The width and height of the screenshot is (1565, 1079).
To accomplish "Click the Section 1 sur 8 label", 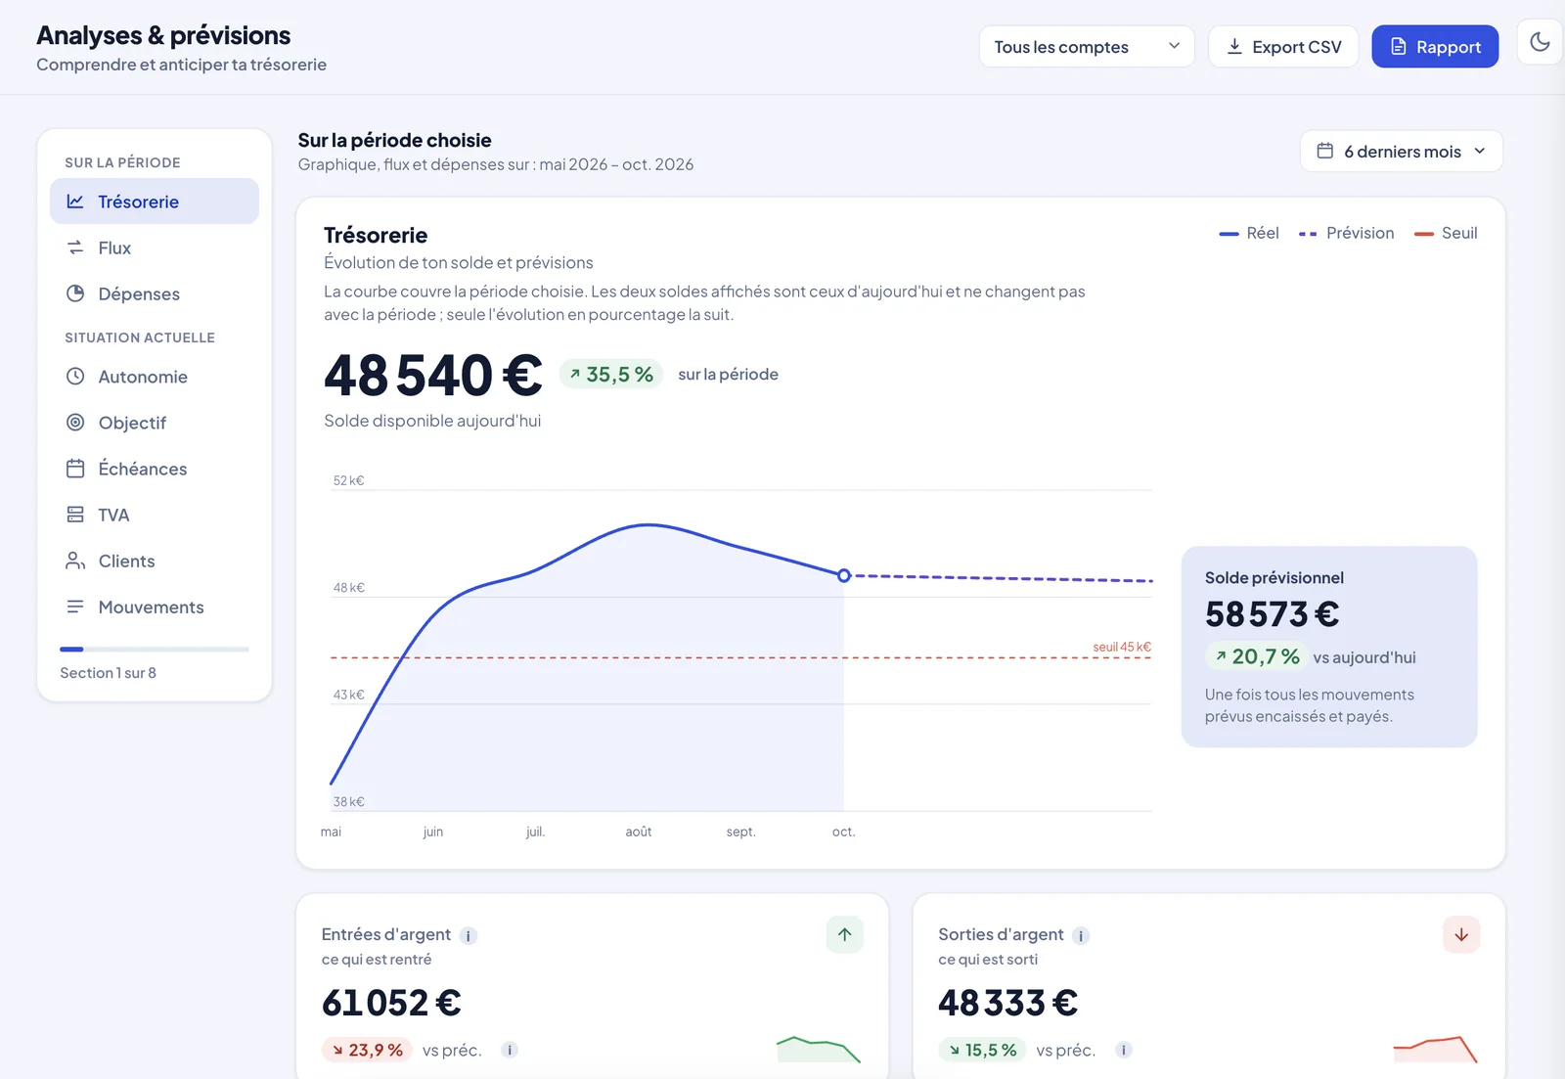I will pyautogui.click(x=108, y=673).
